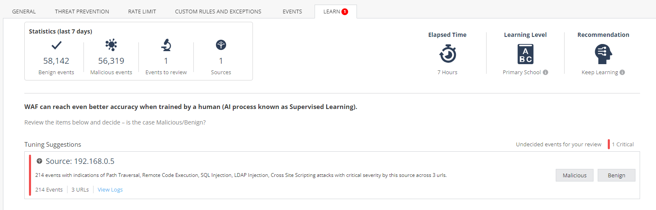Click the benign events checkmark icon
Image resolution: width=656 pixels, height=210 pixels.
pyautogui.click(x=56, y=45)
